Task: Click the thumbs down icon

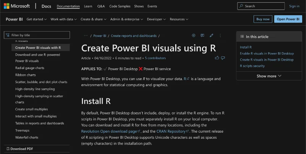Action: tap(223, 58)
